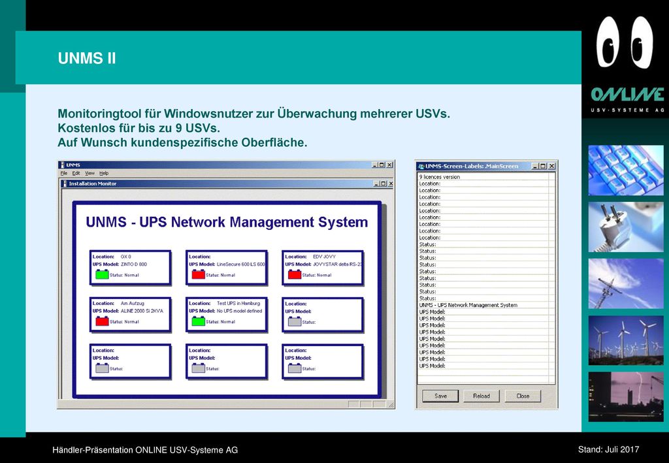Click the 'Test UPS in Hamburg' location text
669x463 pixels.
point(238,304)
